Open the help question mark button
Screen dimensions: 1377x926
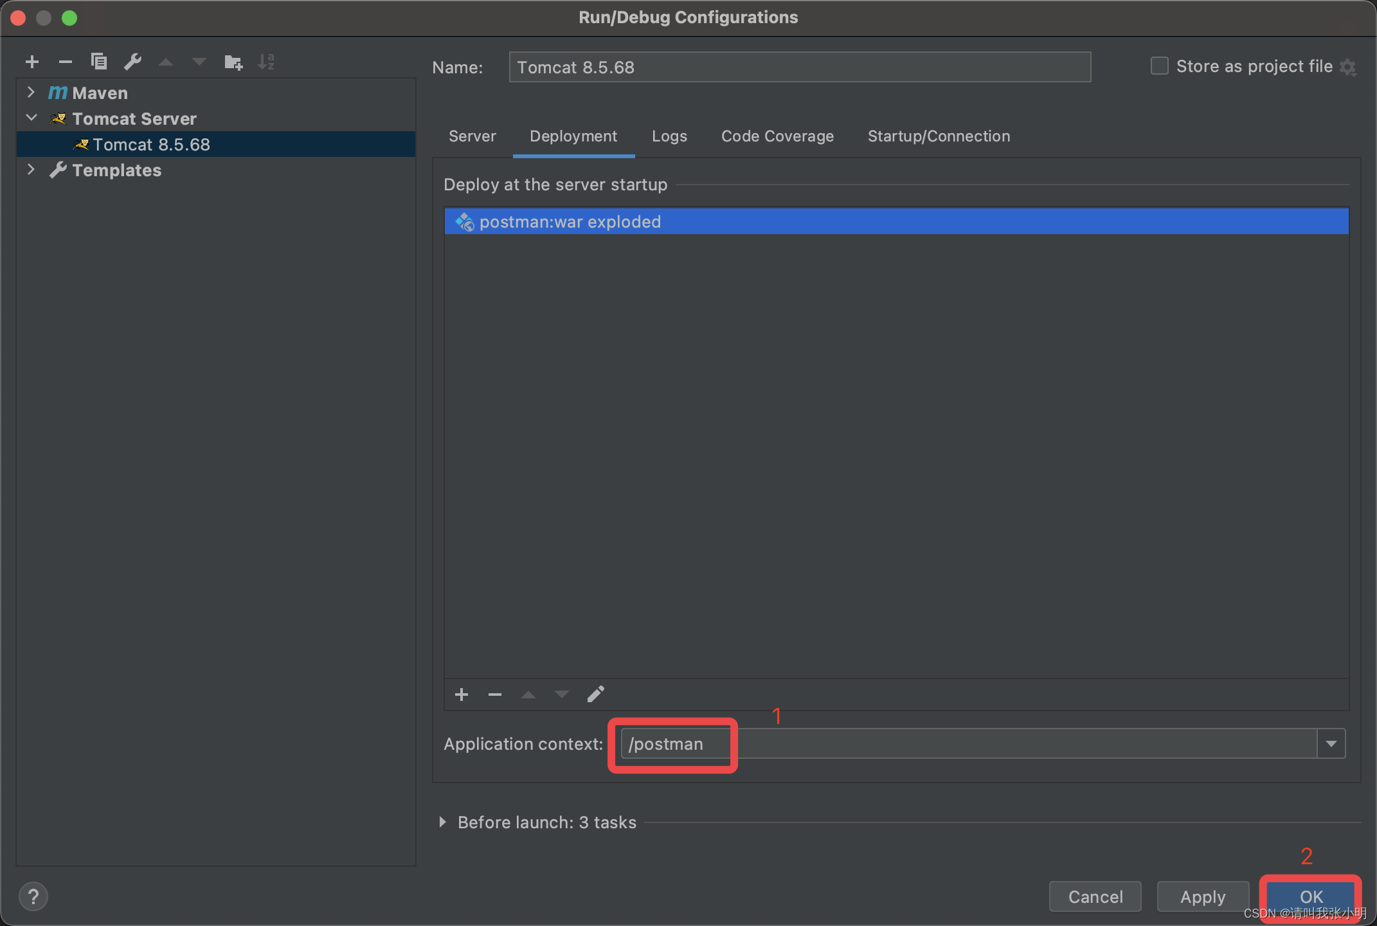pos(33,896)
